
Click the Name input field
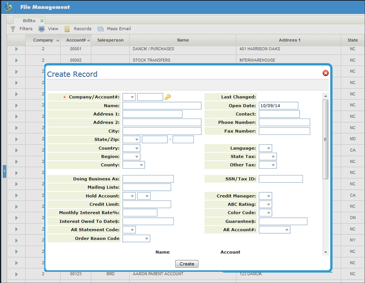[x=162, y=106]
